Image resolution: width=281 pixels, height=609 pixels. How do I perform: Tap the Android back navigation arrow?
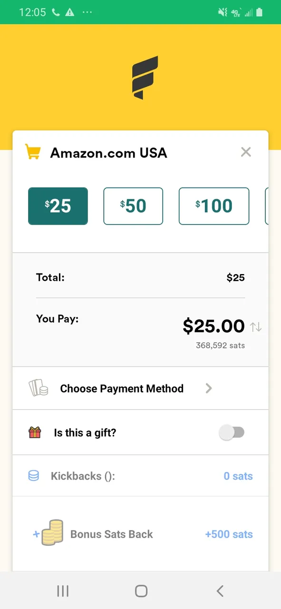220,591
